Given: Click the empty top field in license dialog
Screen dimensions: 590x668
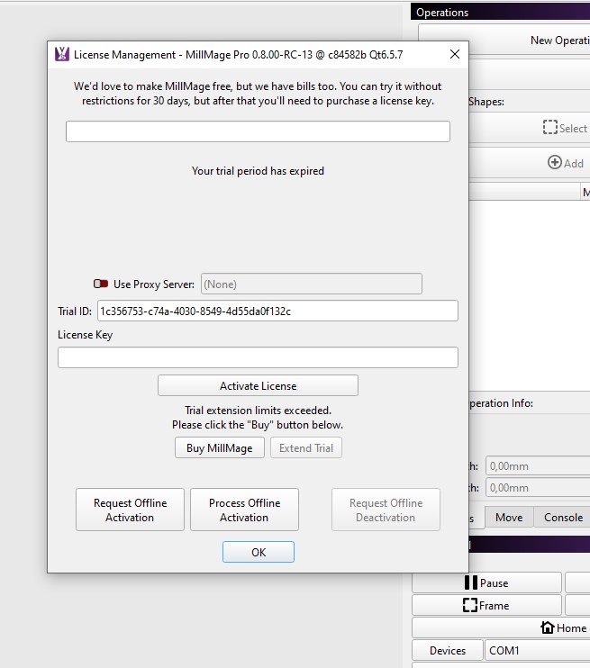Looking at the screenshot, I should pos(258,131).
